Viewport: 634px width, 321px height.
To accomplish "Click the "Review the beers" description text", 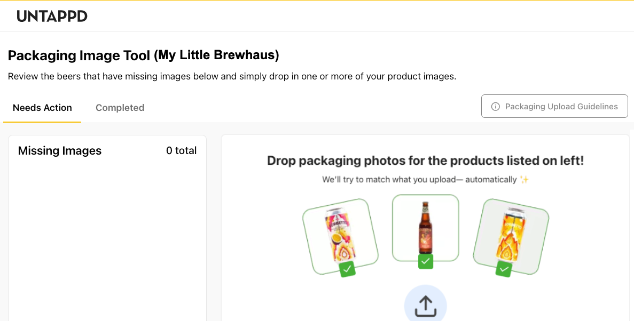I will (x=232, y=76).
